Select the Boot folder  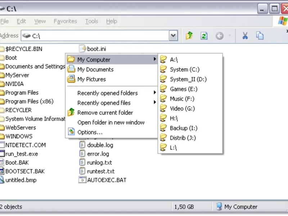tap(8, 58)
